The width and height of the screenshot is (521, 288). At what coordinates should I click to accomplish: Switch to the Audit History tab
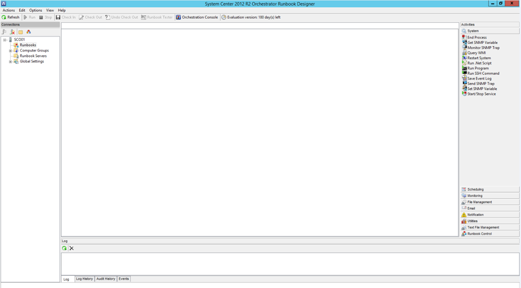[106, 279]
